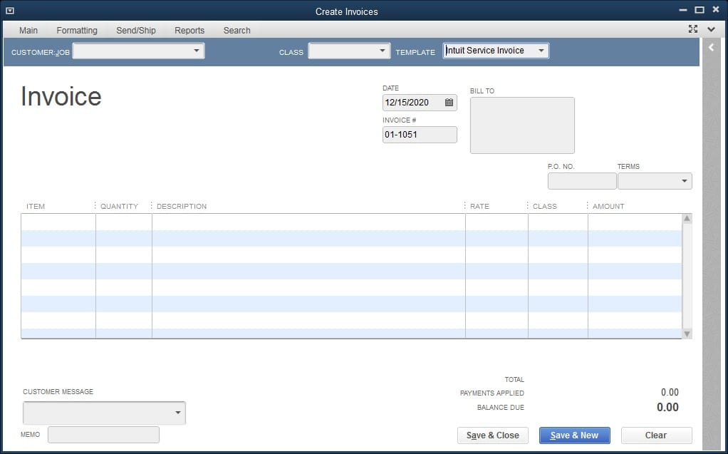
Task: Click the Save & New button
Action: click(574, 435)
